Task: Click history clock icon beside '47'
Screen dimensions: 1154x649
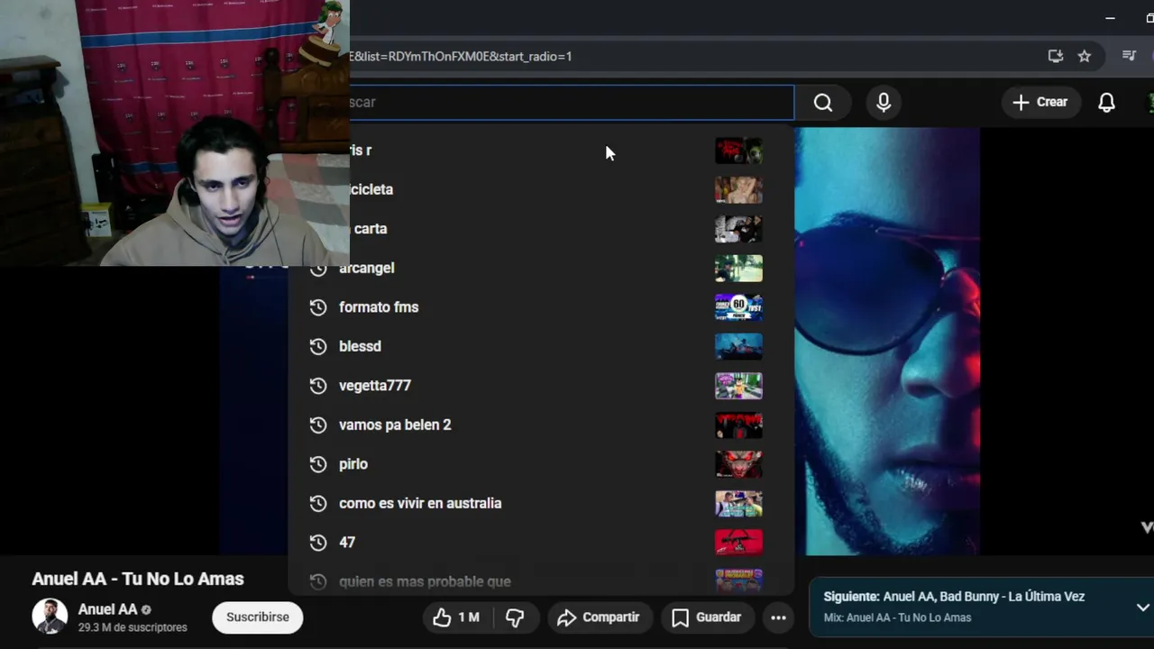Action: (317, 543)
